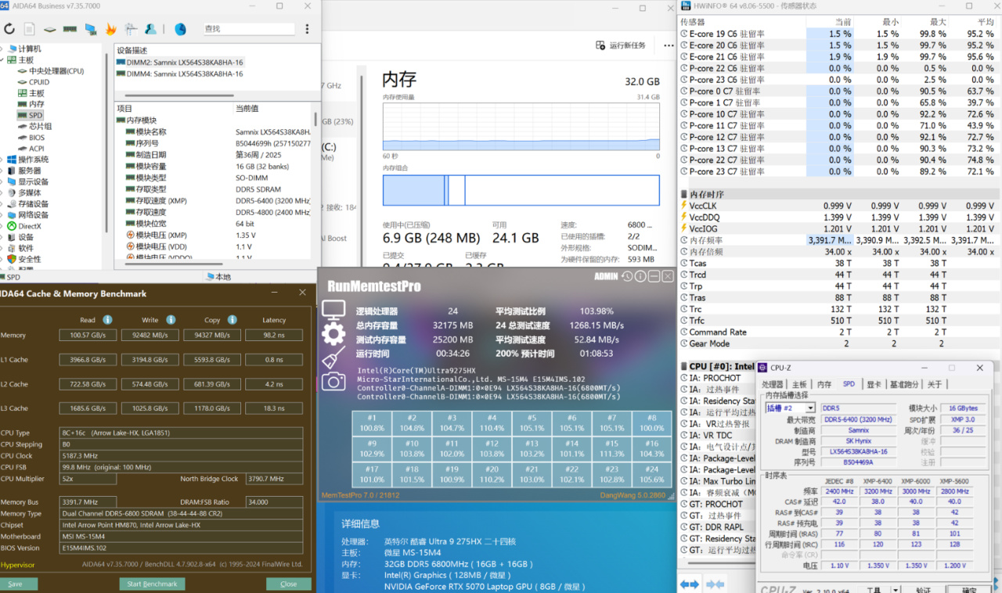Click the flame stability test icon in AIDA64

pos(110,29)
